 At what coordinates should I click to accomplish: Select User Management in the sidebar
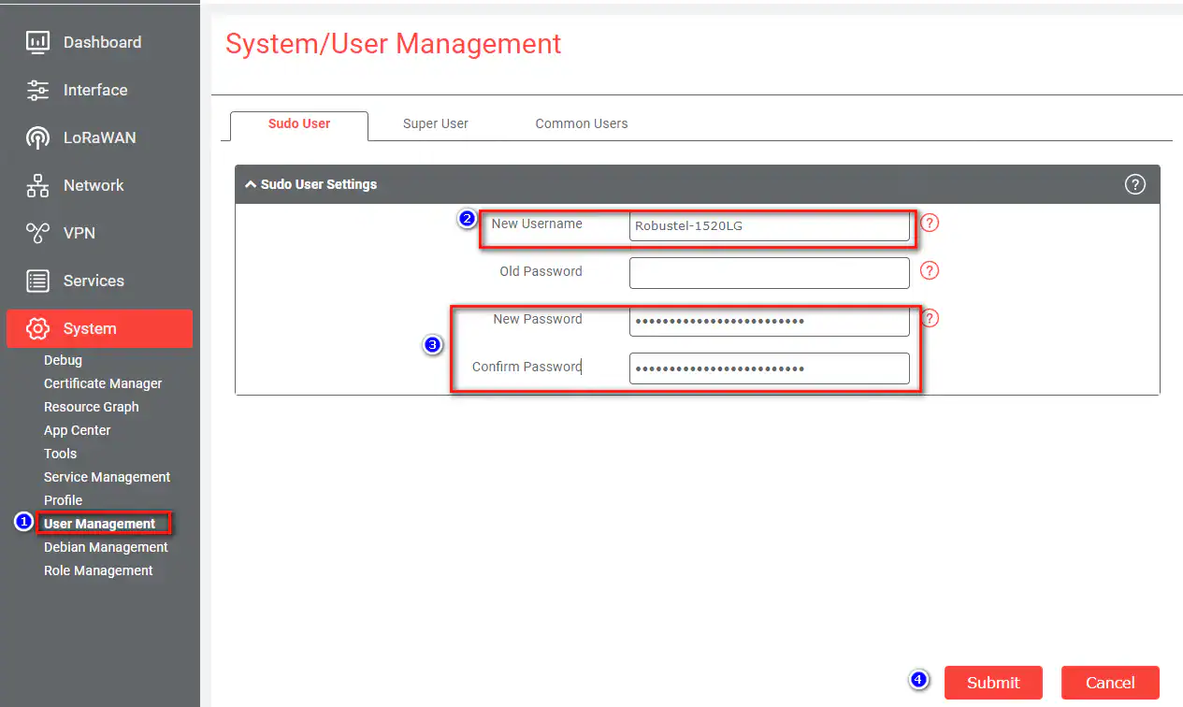pos(97,524)
